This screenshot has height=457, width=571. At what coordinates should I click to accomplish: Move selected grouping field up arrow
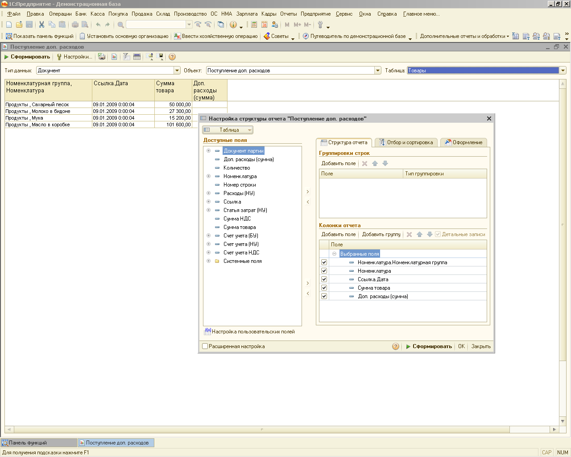(x=375, y=163)
